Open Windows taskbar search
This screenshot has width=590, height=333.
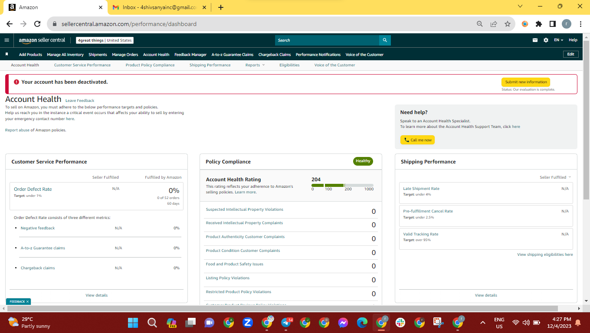tap(152, 323)
